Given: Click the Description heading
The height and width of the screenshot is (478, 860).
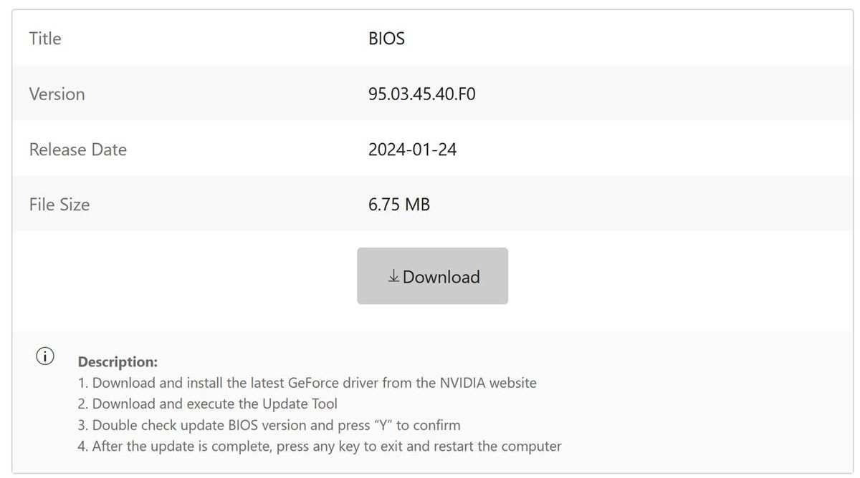Looking at the screenshot, I should pyautogui.click(x=118, y=362).
